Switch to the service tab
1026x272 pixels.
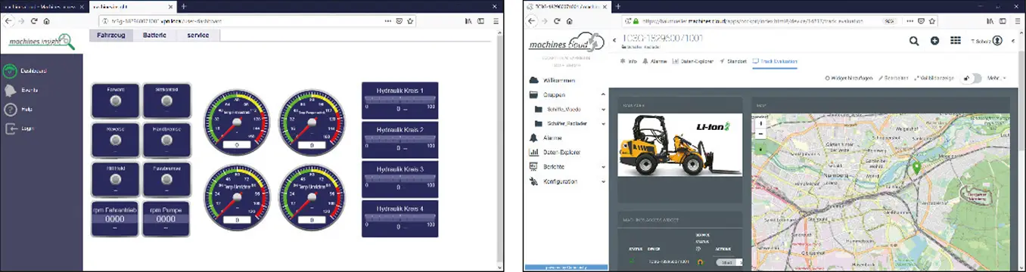tap(198, 36)
